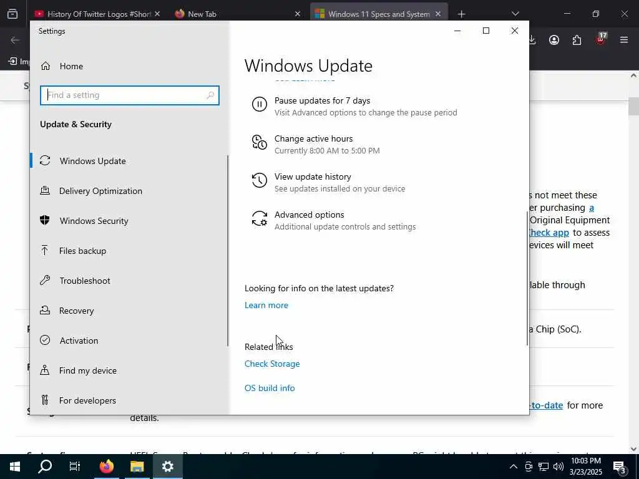The height and width of the screenshot is (479, 639).
Task: Click Firefox View icon in tab bar
Action: (12, 14)
